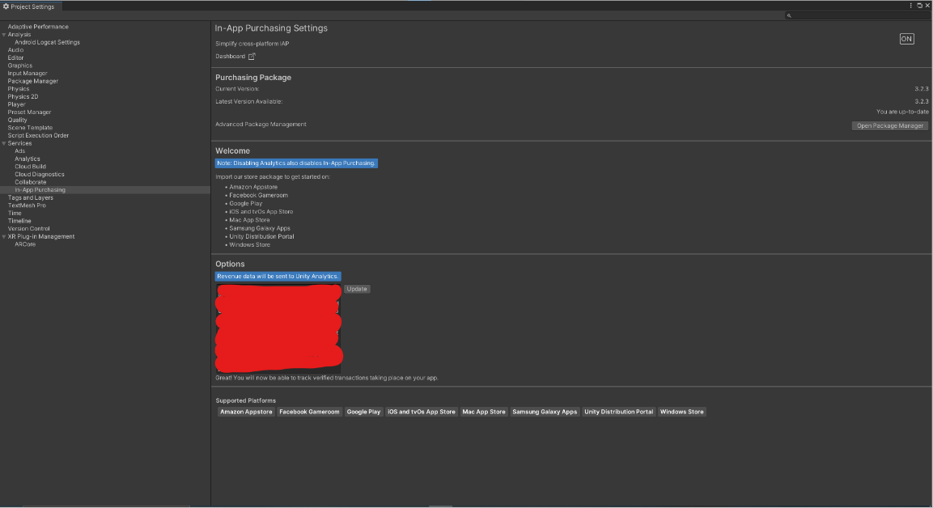Open Cloud Build service settings
933x508 pixels.
click(31, 167)
